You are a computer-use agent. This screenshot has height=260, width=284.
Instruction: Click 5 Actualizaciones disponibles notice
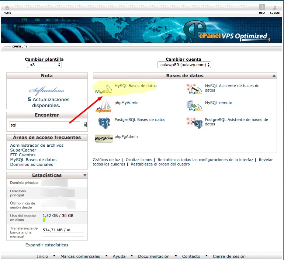coord(48,102)
